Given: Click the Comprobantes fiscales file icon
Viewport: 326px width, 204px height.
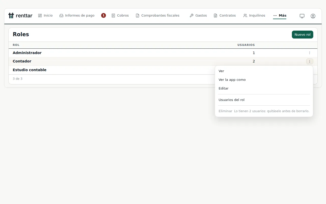Looking at the screenshot, I should (138, 16).
